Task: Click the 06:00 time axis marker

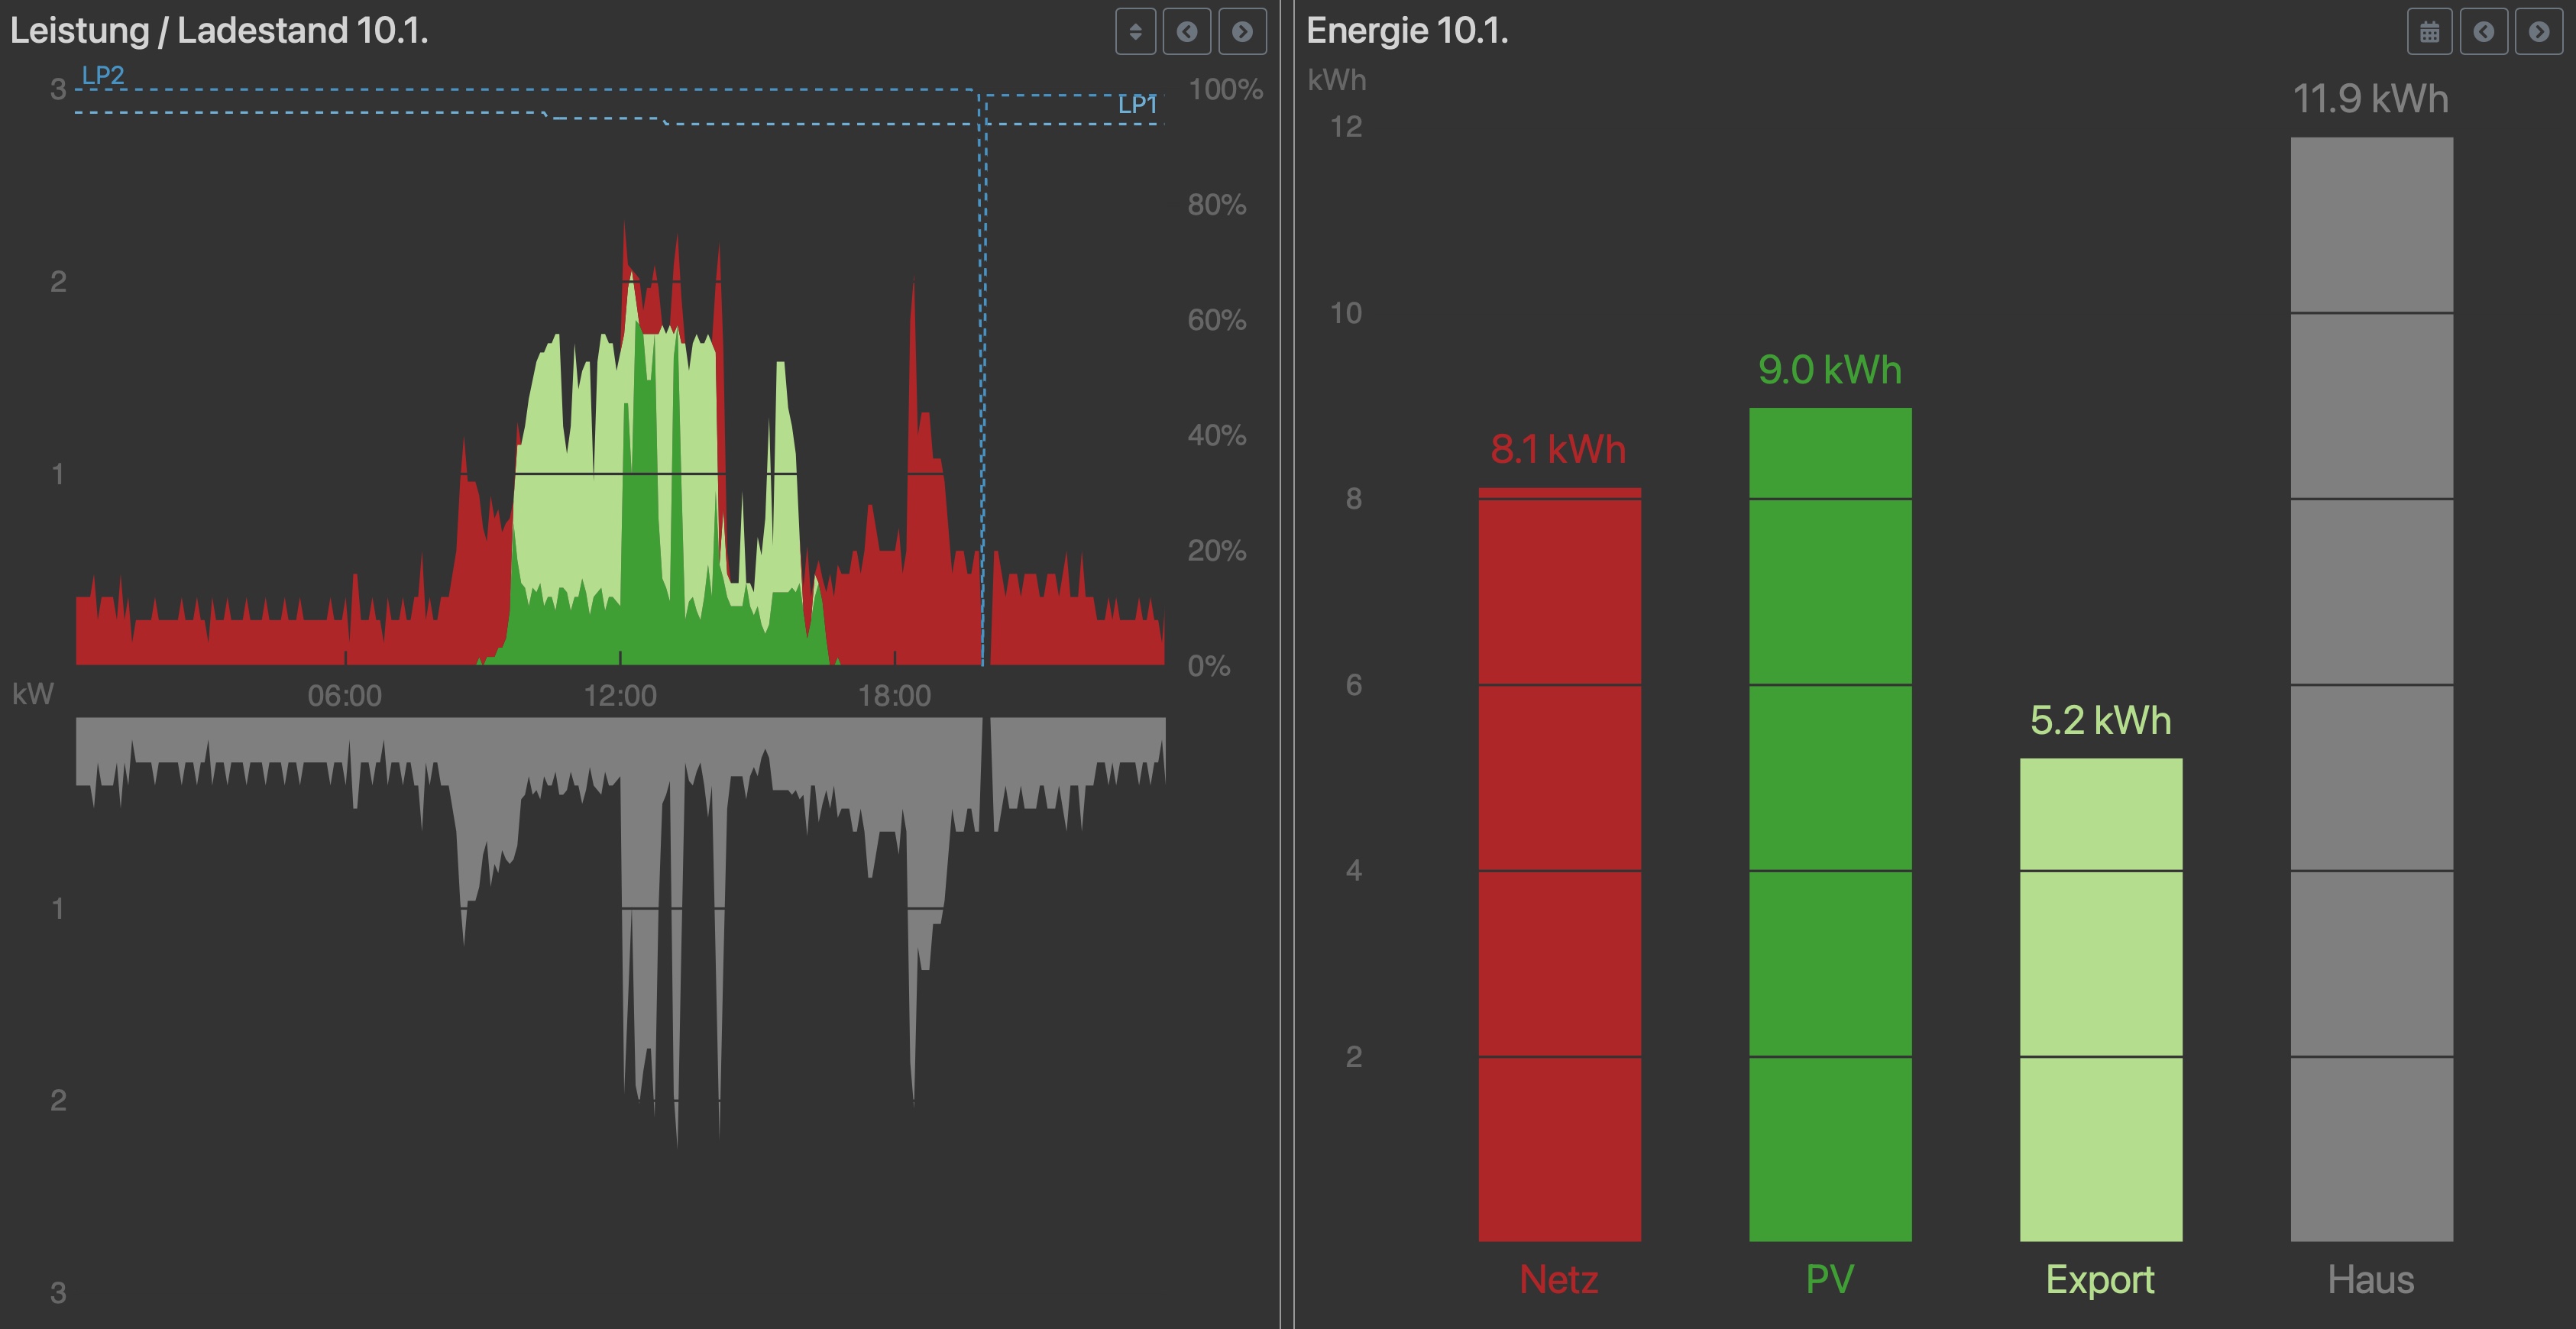Action: [x=345, y=695]
